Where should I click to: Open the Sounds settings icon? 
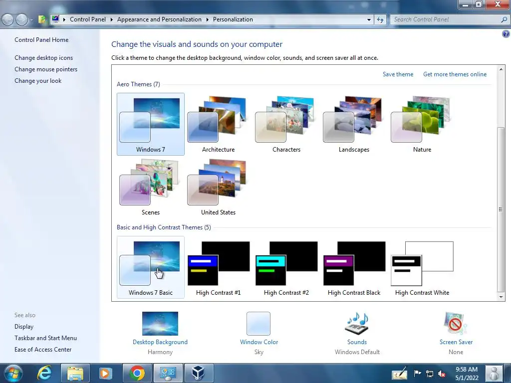(357, 324)
